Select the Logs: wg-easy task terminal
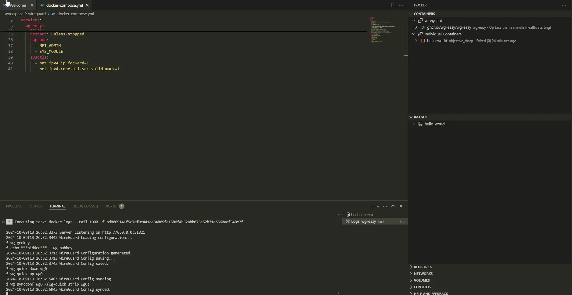 tap(375, 221)
